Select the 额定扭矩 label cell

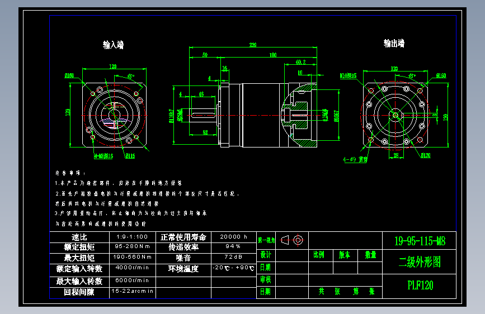tap(79, 247)
